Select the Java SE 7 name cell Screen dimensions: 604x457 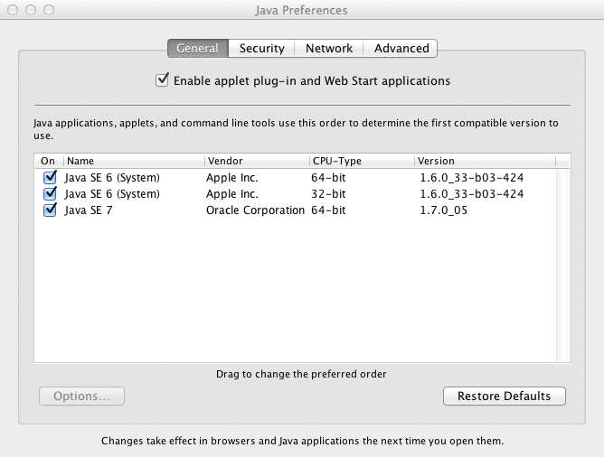point(89,210)
